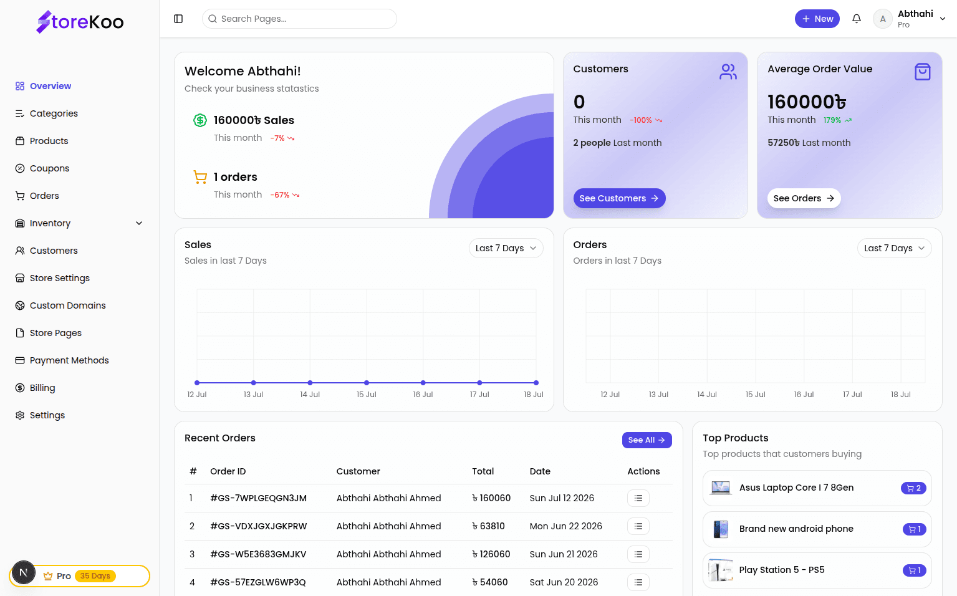The width and height of the screenshot is (957, 596).
Task: Toggle the sidebar panel icon
Action: pos(178,19)
